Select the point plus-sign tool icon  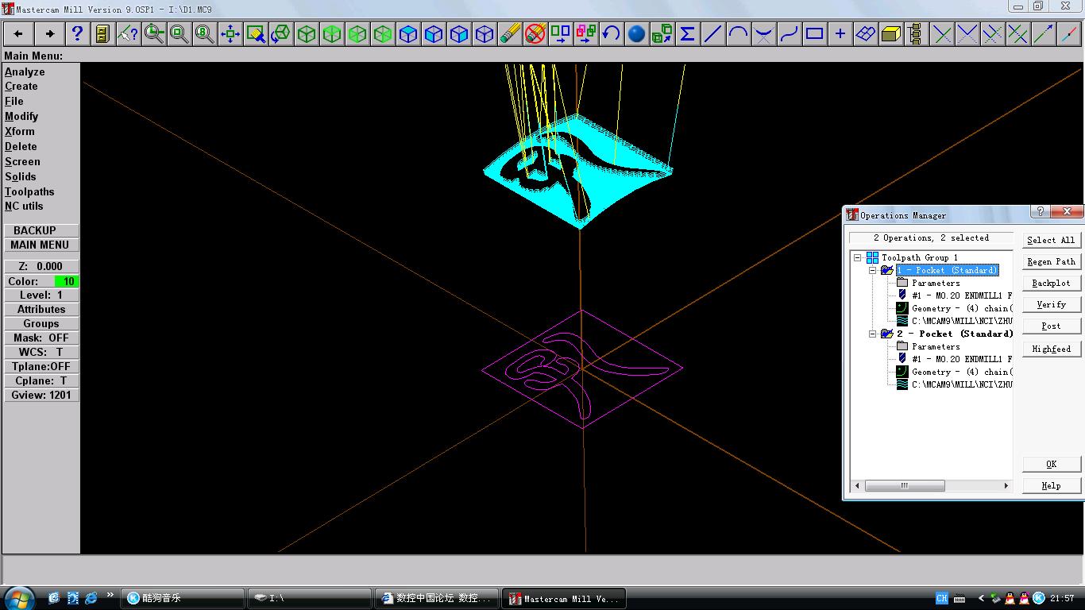(x=840, y=33)
